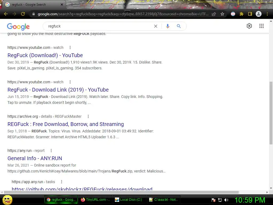
Task: Open the Chrome three-dot menu
Action: pyautogui.click(x=267, y=14)
